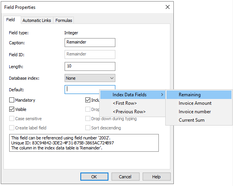Enable the Mandatory checkbox
This screenshot has width=233, height=186.
[12, 100]
